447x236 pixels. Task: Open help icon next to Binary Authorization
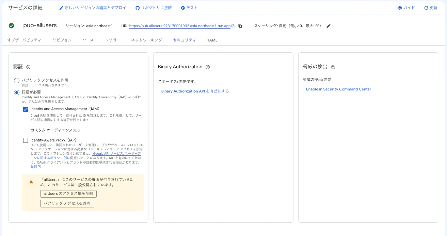pyautogui.click(x=208, y=67)
